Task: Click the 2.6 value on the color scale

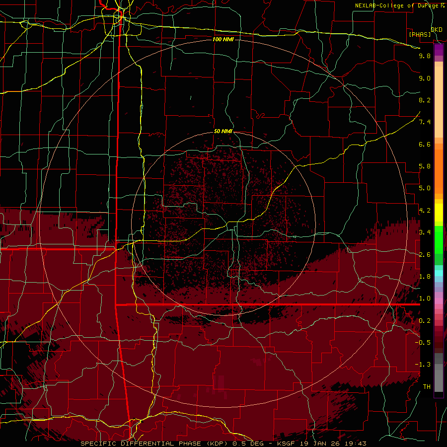Action: tap(425, 255)
